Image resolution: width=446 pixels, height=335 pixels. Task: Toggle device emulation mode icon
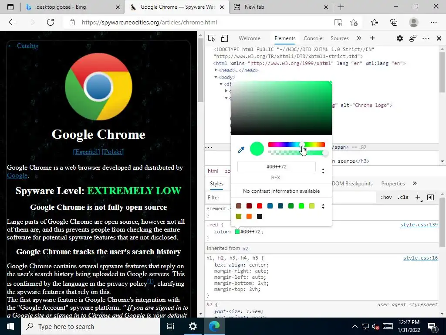tap(224, 38)
